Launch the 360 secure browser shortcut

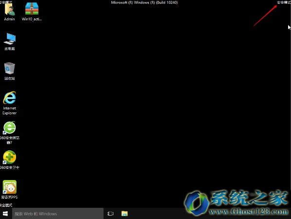tap(9, 128)
